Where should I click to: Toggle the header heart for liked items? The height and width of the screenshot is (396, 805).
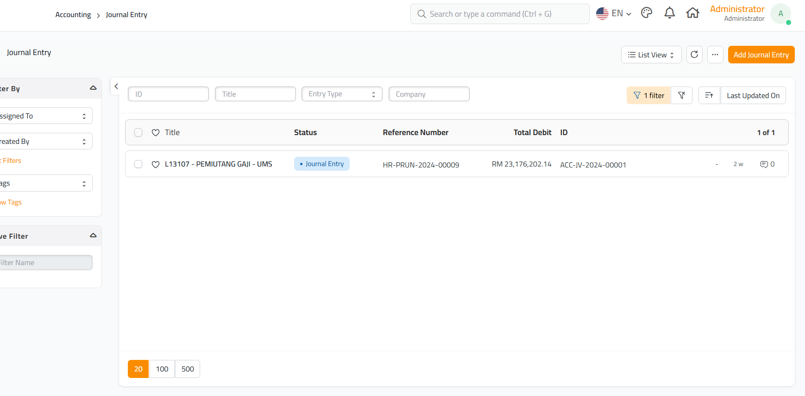(x=156, y=133)
